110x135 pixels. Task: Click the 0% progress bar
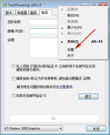54,118
